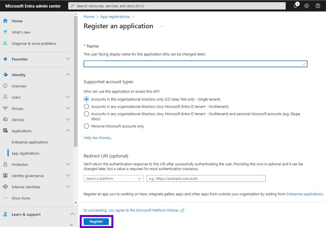Click the App registrations breadcrumb link

115,17
